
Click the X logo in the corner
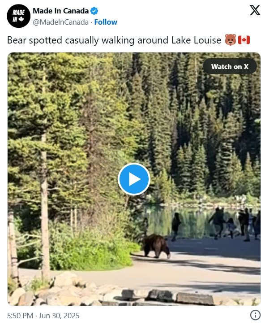[x=254, y=10]
